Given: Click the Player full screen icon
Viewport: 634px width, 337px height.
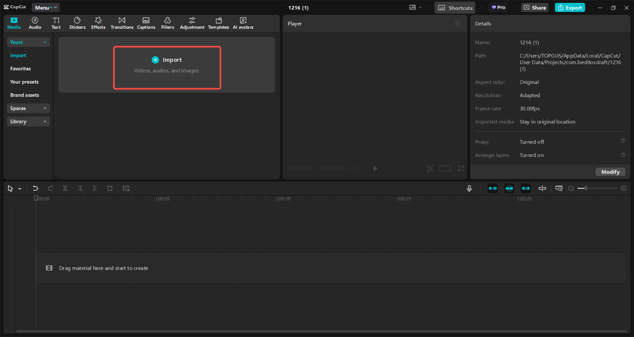Looking at the screenshot, I should coord(461,168).
